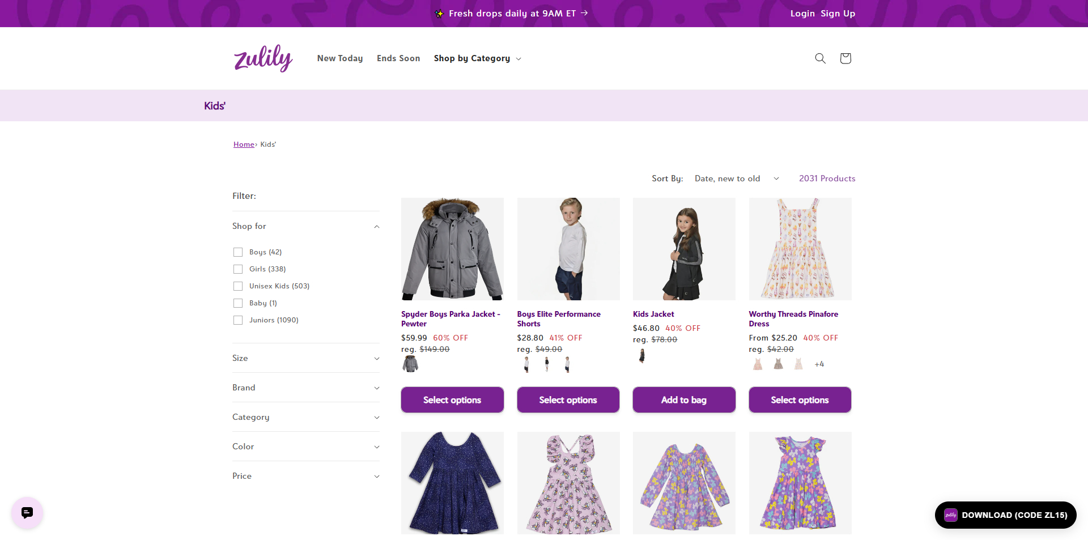This screenshot has width=1088, height=540.
Task: Expand the Size filter
Action: pos(306,358)
